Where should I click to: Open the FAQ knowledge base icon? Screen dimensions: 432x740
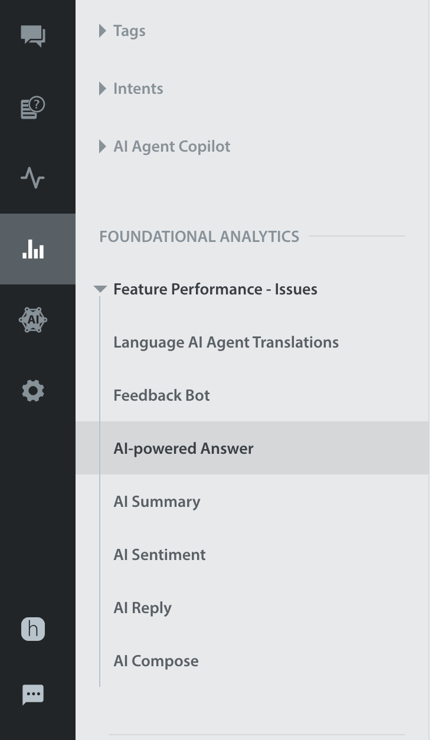(33, 107)
